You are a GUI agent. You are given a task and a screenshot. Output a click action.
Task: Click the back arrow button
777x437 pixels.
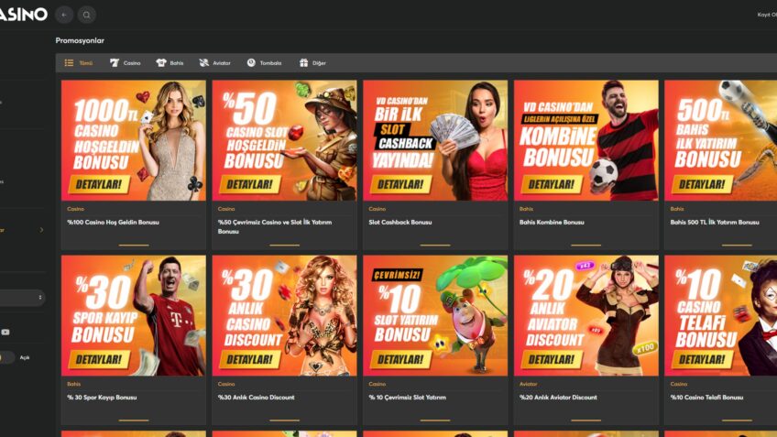coord(64,15)
